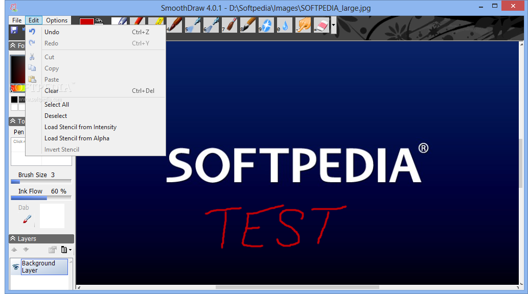528x294 pixels.
Task: Open the layers menu dropdown
Action: point(66,250)
